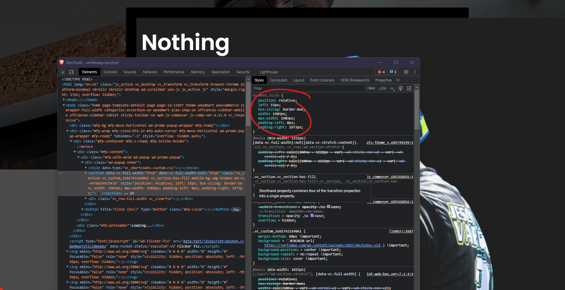This screenshot has height=290, width=565.
Task: Open int-wpb-bas ver=7.2.4:1 source link
Action: [x=390, y=274]
